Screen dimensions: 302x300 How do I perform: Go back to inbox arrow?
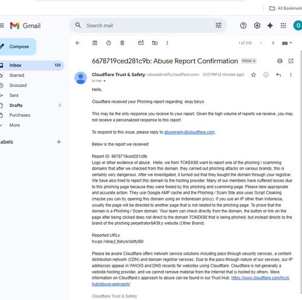pos(78,43)
